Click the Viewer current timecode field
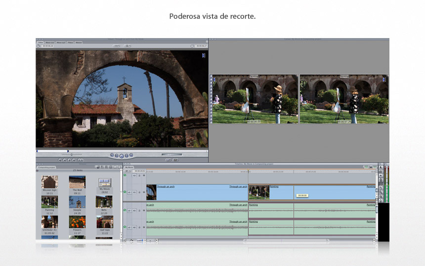The image size is (425, 266). 201,46
